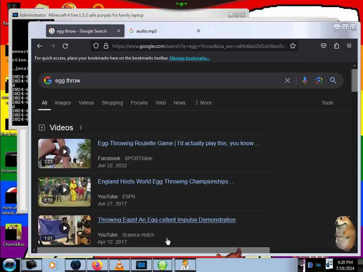Image resolution: width=363 pixels, height=272 pixels.
Task: Play the 1:01 Science Hutch video thumbnail
Action: click(x=65, y=230)
